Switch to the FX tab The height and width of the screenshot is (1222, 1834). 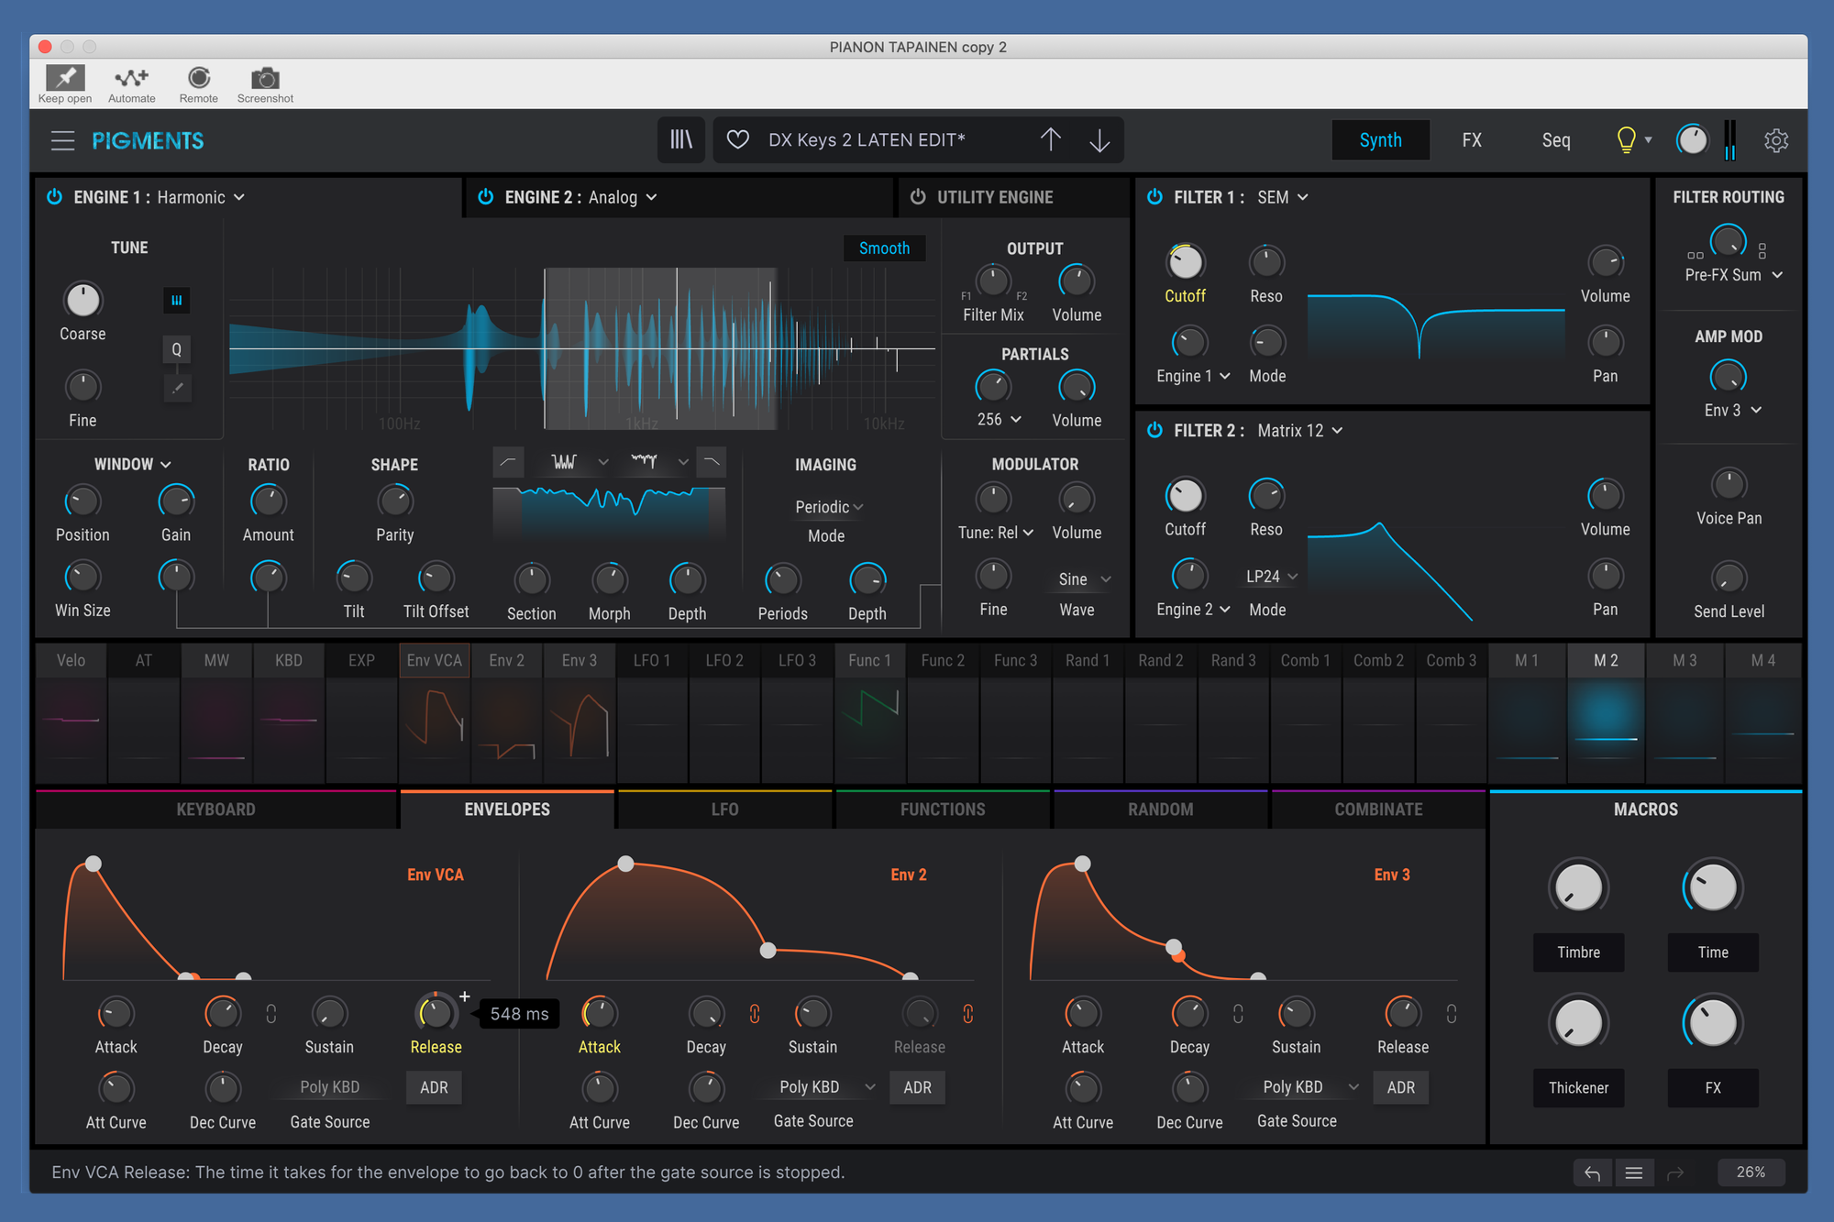click(1472, 139)
